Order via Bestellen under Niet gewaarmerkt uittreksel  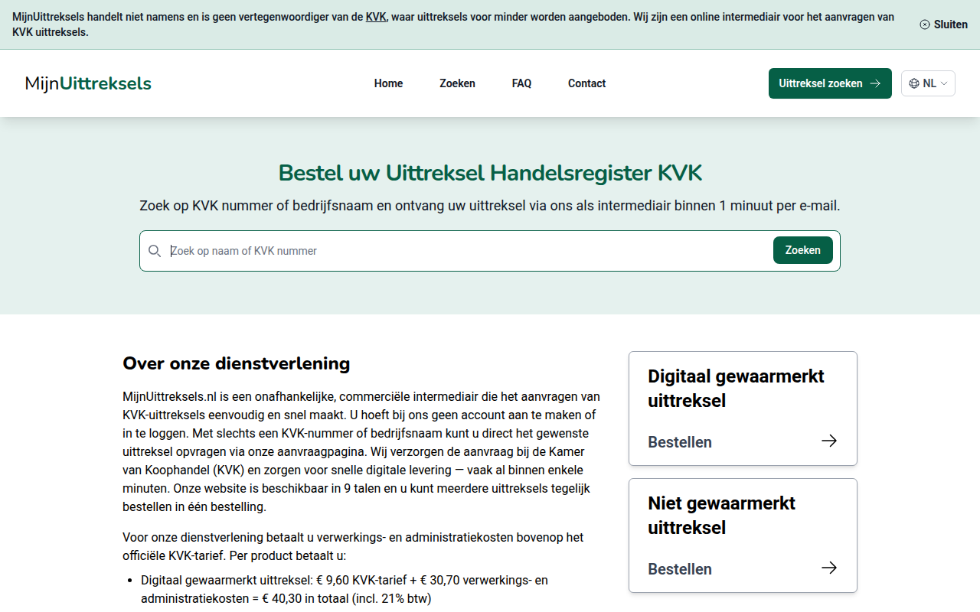click(680, 569)
